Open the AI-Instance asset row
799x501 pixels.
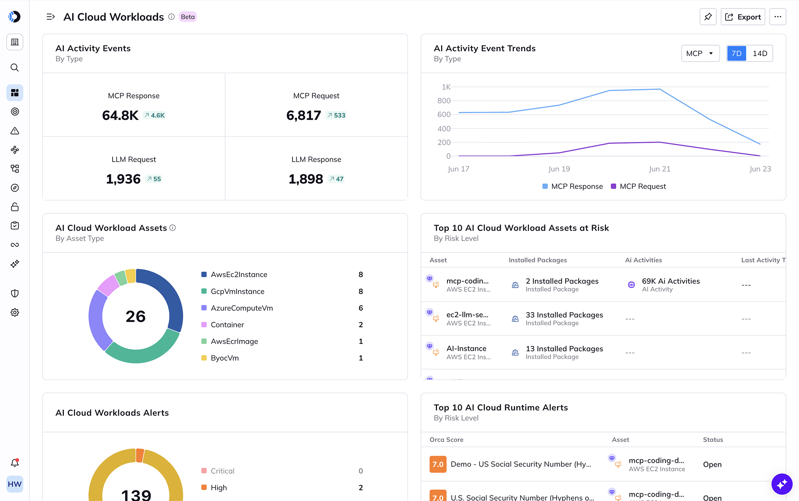[603, 353]
